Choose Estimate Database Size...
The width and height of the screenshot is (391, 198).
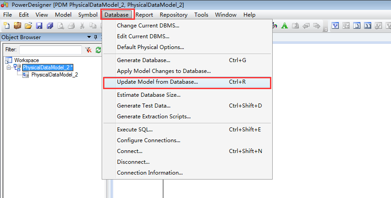click(187, 95)
